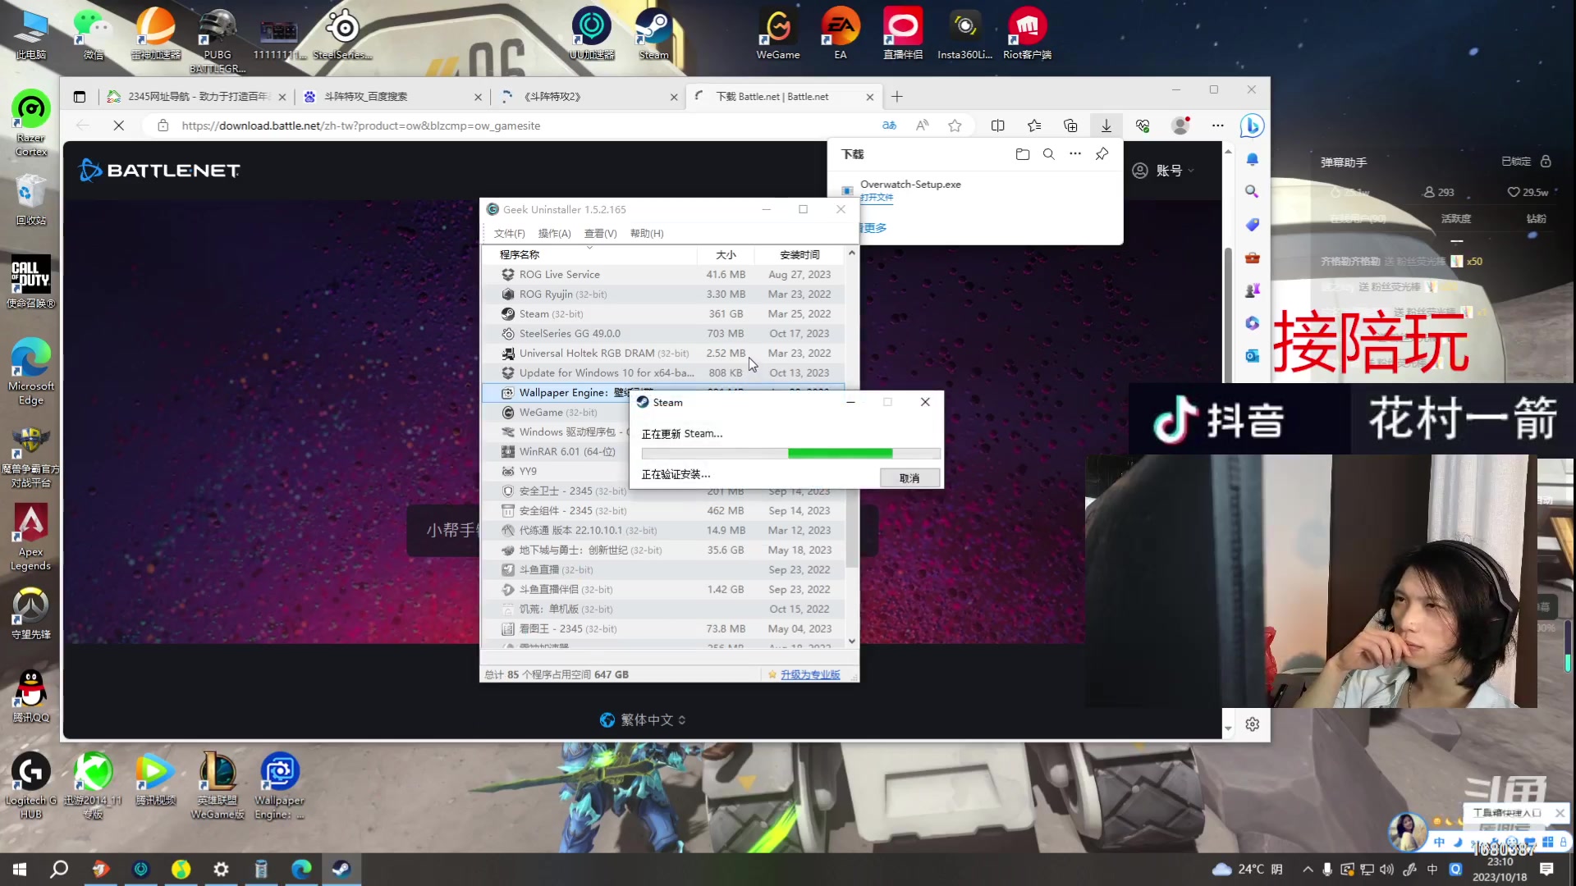Select 斗鱼直播伴侣 program row
The width and height of the screenshot is (1576, 886).
(x=663, y=590)
